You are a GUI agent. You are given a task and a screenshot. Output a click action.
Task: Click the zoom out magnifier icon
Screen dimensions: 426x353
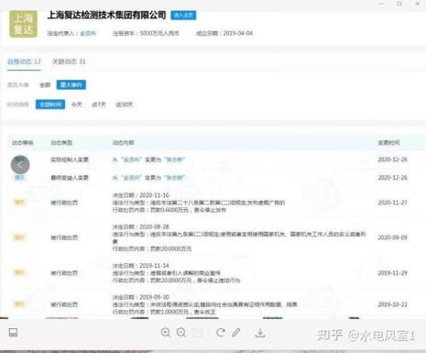(181, 333)
